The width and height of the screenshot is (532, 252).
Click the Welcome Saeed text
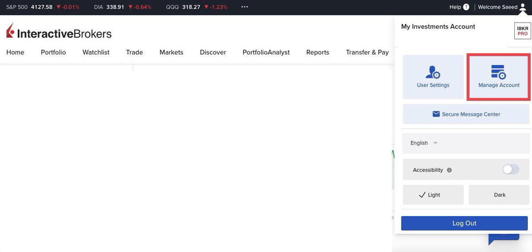tap(497, 7)
